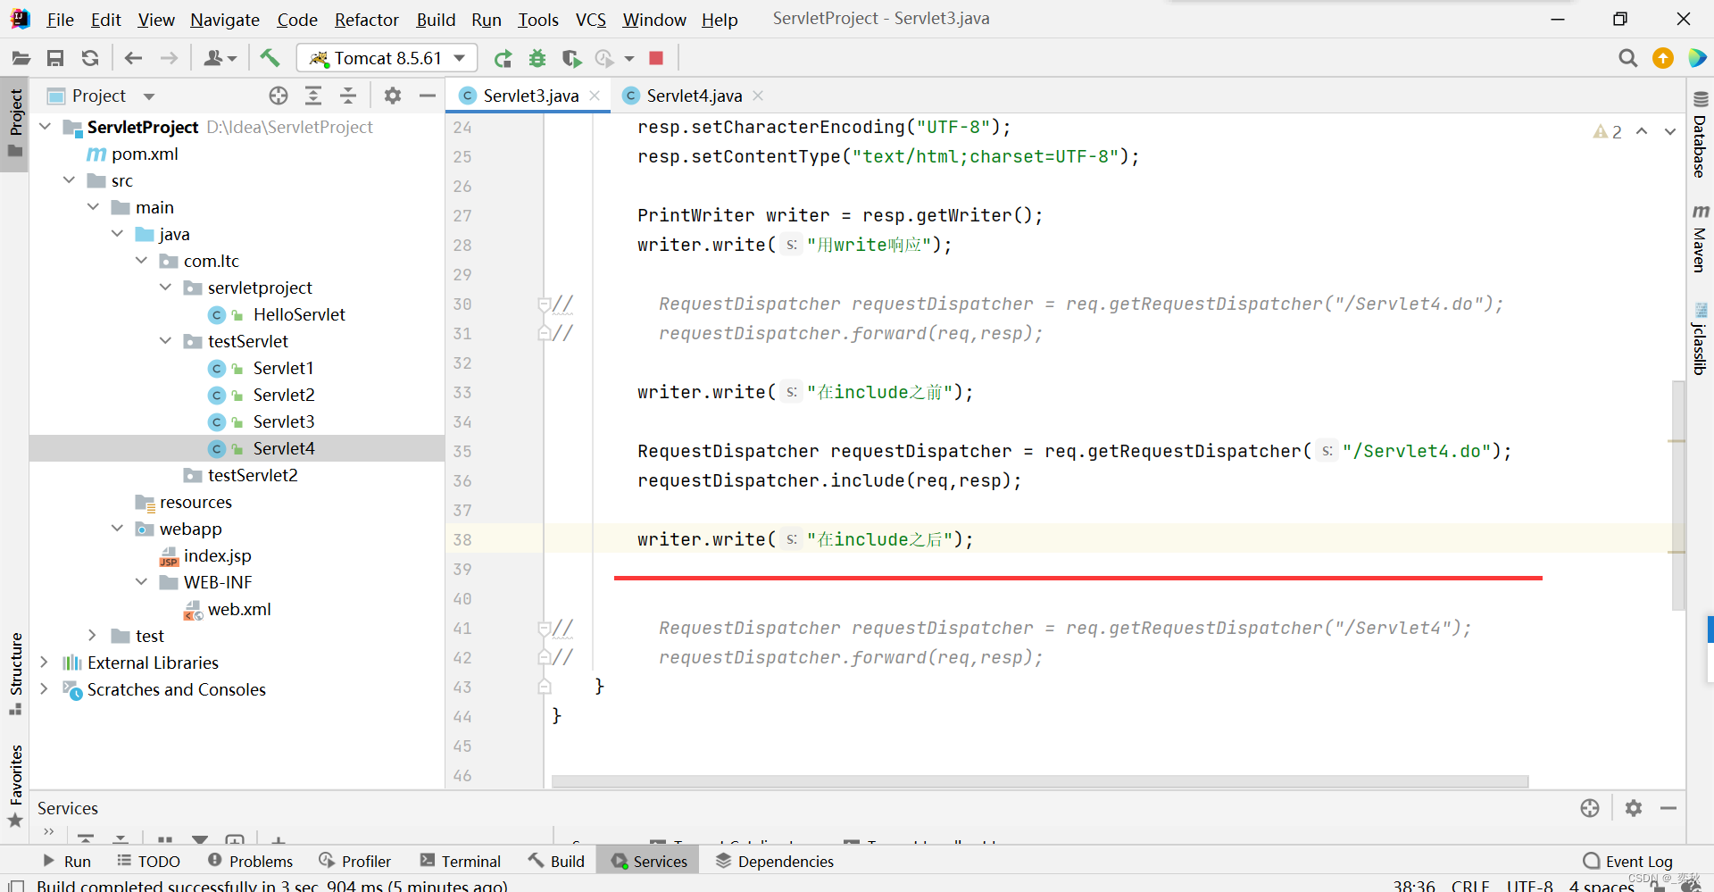Run with coverage shield icon
The height and width of the screenshot is (892, 1714).
point(571,58)
